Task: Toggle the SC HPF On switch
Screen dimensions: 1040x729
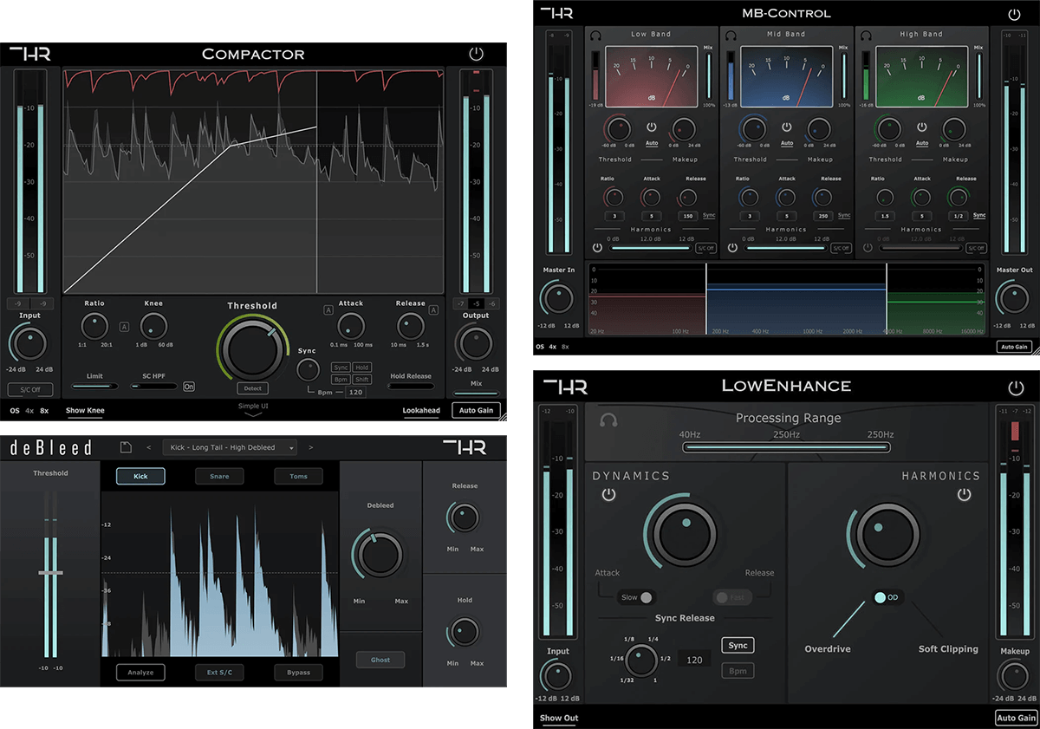Action: click(x=189, y=387)
